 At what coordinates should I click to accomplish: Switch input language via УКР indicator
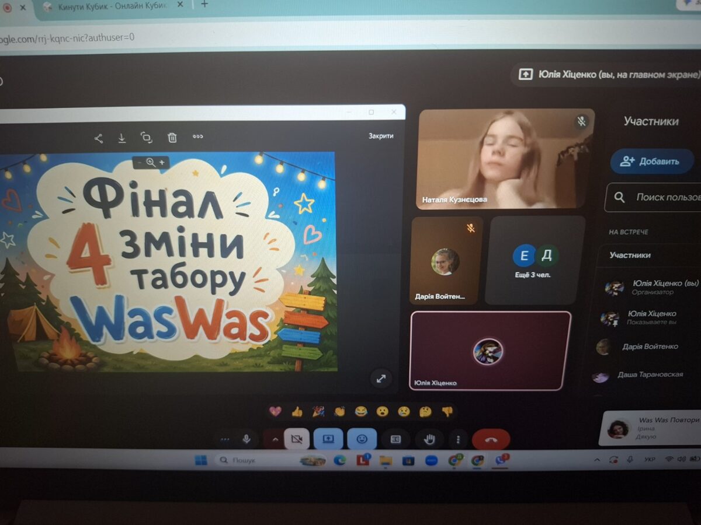point(649,460)
